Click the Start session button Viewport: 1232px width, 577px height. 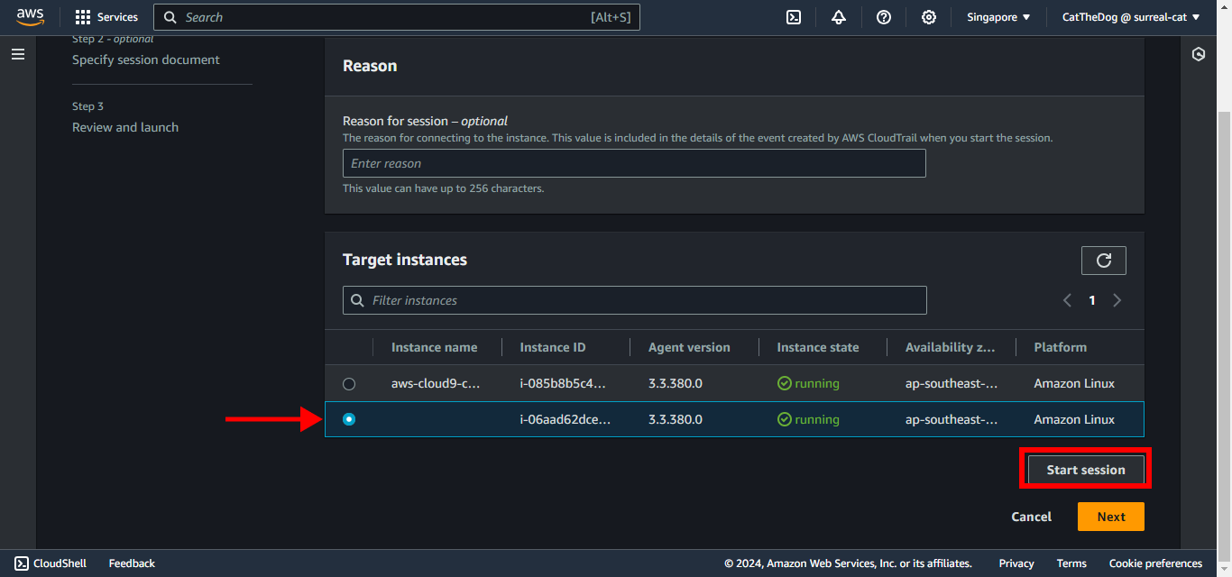1085,470
